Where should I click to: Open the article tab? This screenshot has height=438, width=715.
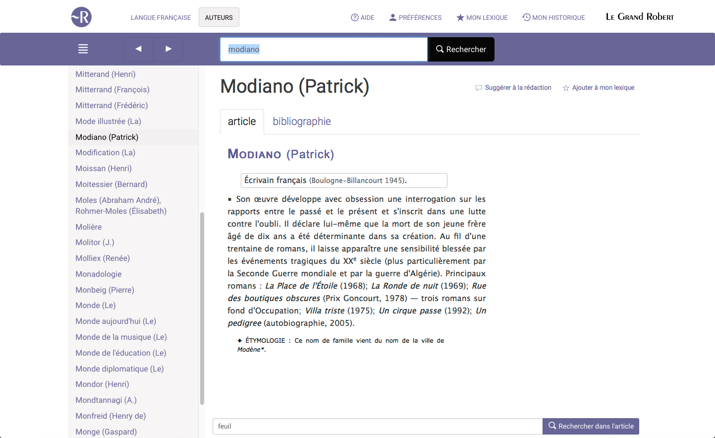tap(242, 122)
